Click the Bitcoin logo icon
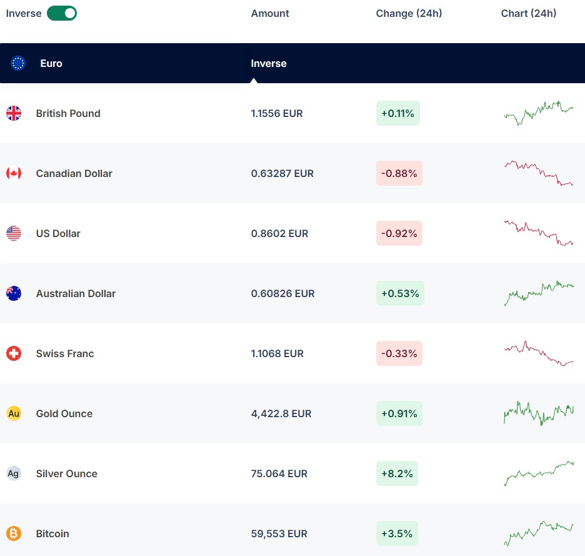The image size is (585, 556). [14, 533]
